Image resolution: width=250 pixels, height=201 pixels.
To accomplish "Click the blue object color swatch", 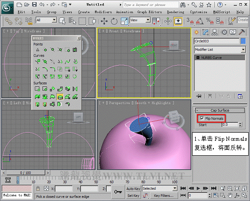I will pos(243,41).
